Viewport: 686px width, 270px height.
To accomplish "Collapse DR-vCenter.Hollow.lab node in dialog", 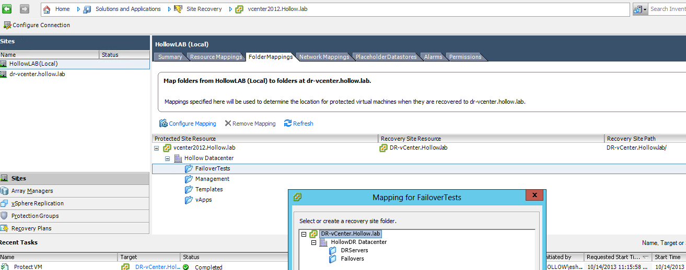I will (x=304, y=234).
